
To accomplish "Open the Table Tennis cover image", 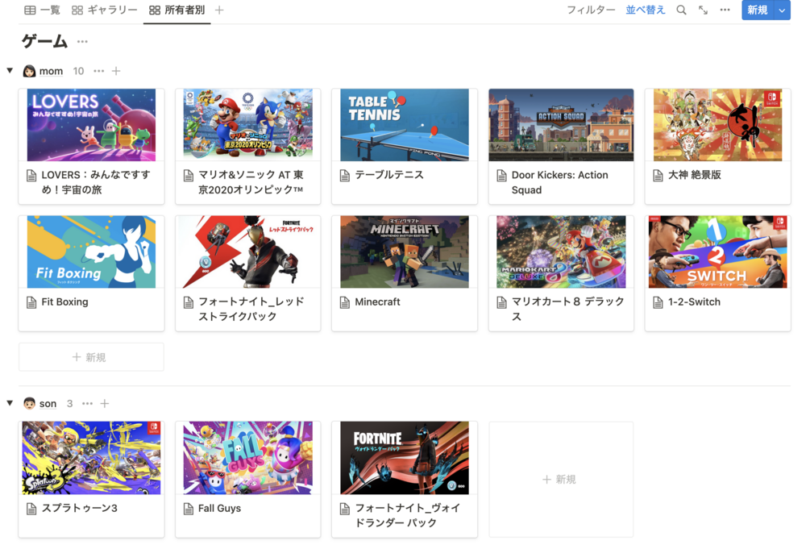I will (405, 125).
